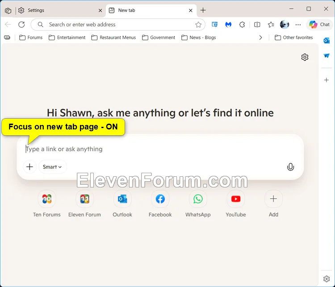Add a new quick link tile

tap(273, 204)
